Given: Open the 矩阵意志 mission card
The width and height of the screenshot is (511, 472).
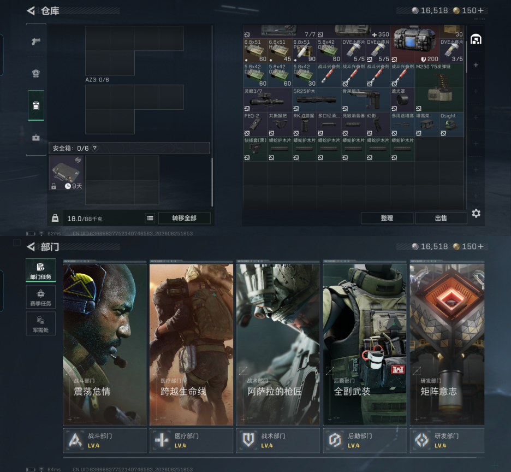Looking at the screenshot, I should (x=447, y=343).
